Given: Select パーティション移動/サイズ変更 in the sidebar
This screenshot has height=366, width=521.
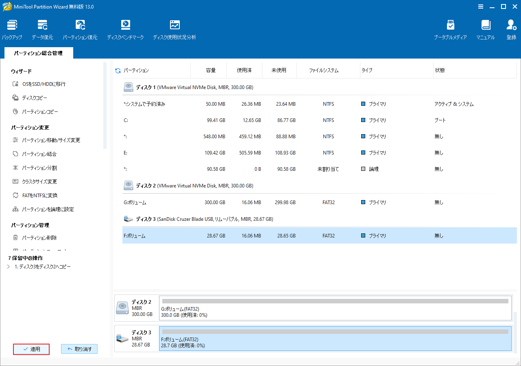Looking at the screenshot, I should [x=51, y=140].
